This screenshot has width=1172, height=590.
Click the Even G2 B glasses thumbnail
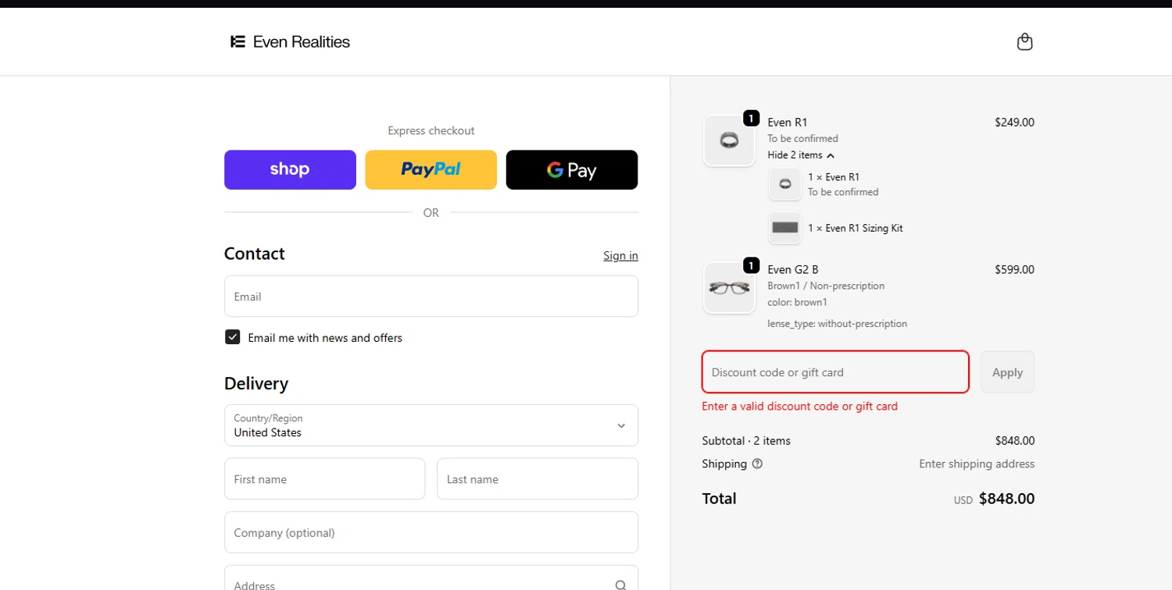tap(729, 288)
